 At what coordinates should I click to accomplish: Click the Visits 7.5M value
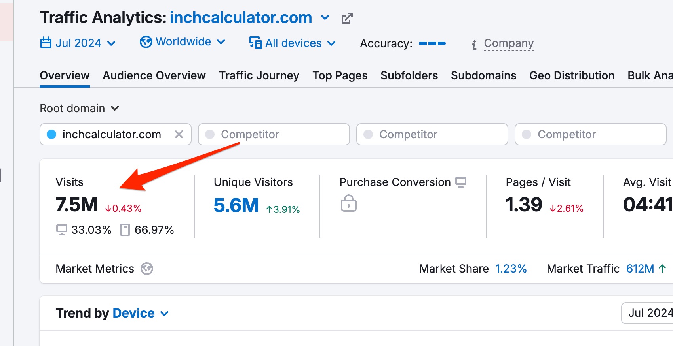(x=76, y=205)
